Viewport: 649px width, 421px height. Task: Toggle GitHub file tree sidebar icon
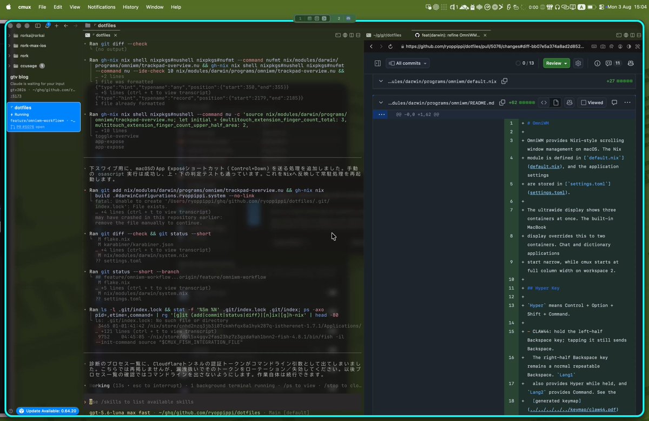tap(378, 63)
